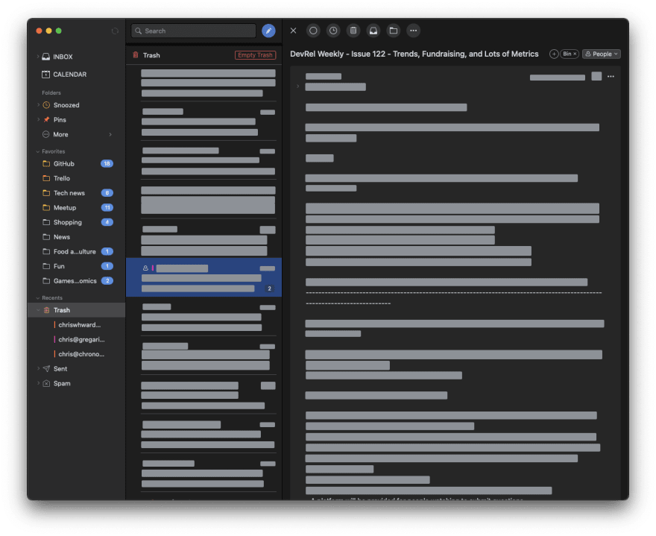Viewport: 656px width, 536px height.
Task: Open the Sent folder
Action: tap(60, 368)
